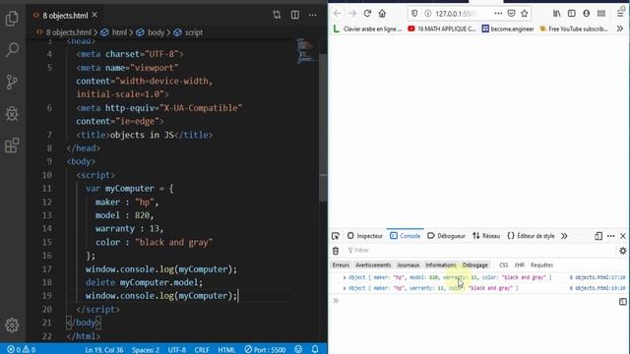Clear the console with trash icon

point(336,251)
